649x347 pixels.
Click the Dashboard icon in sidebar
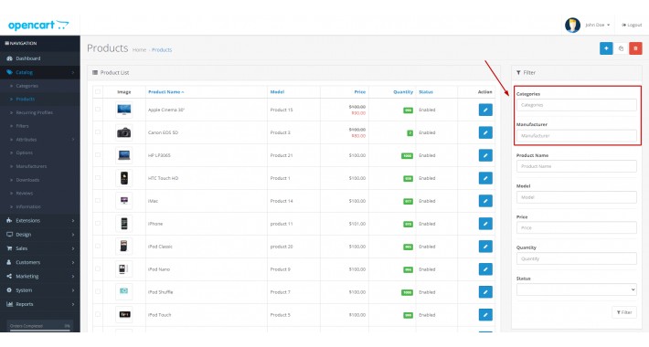[x=9, y=58]
